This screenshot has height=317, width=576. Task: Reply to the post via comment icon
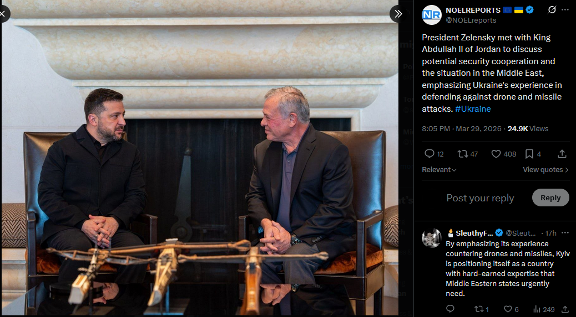[430, 154]
